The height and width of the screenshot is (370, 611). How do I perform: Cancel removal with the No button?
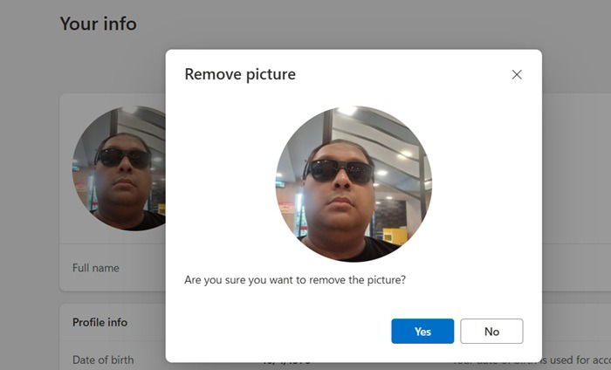(x=491, y=331)
